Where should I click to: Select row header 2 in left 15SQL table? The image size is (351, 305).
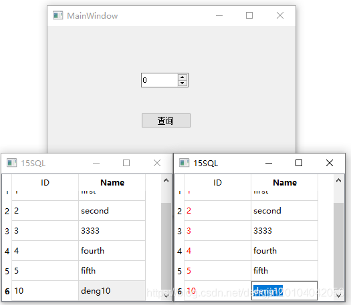(7, 211)
